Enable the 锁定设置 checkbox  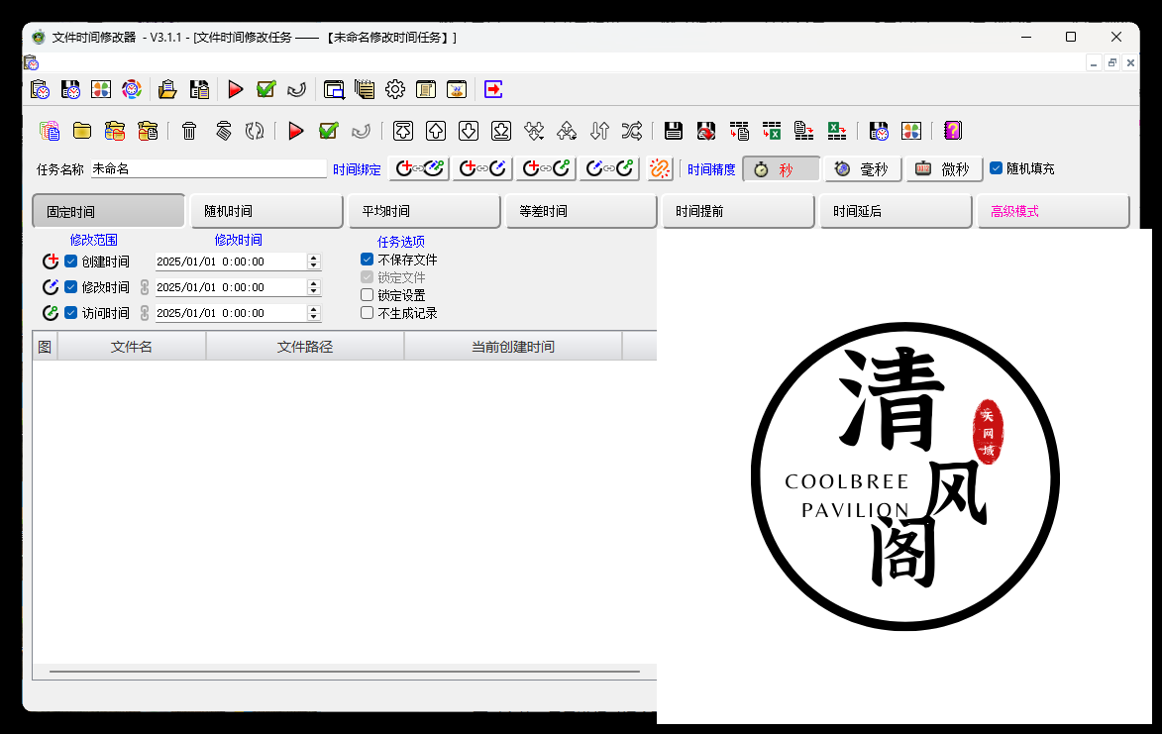coord(367,295)
